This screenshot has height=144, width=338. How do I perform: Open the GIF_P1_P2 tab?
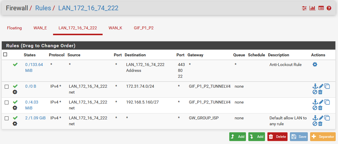click(144, 28)
